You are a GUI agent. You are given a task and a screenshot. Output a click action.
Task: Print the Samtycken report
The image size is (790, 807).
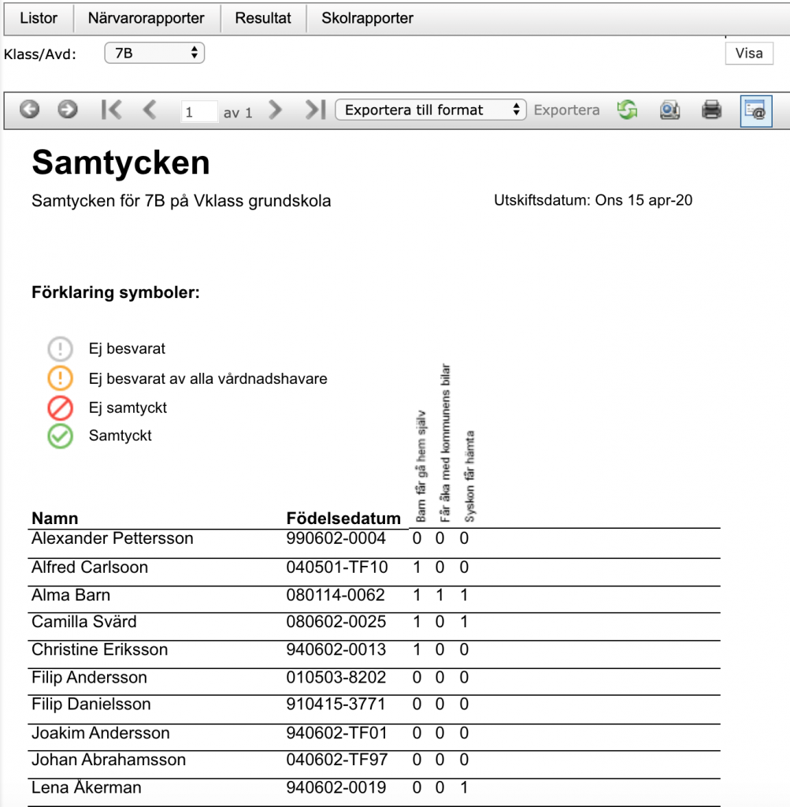[712, 110]
